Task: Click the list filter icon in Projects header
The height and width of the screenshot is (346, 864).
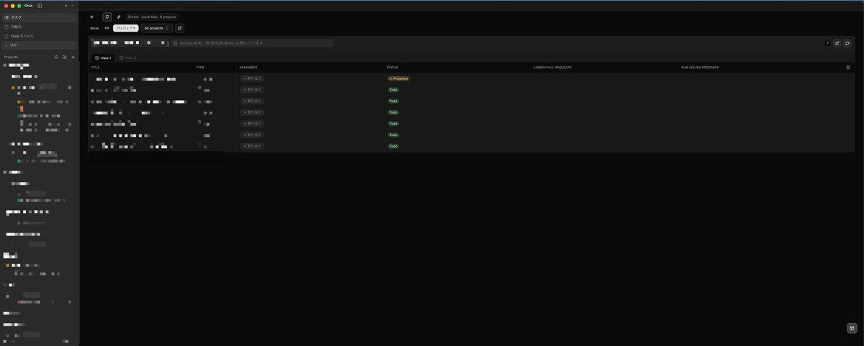Action: pos(56,57)
